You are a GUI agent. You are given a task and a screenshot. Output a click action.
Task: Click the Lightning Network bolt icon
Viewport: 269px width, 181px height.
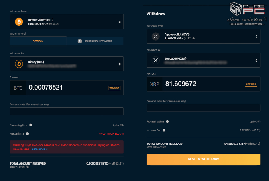[79, 41]
